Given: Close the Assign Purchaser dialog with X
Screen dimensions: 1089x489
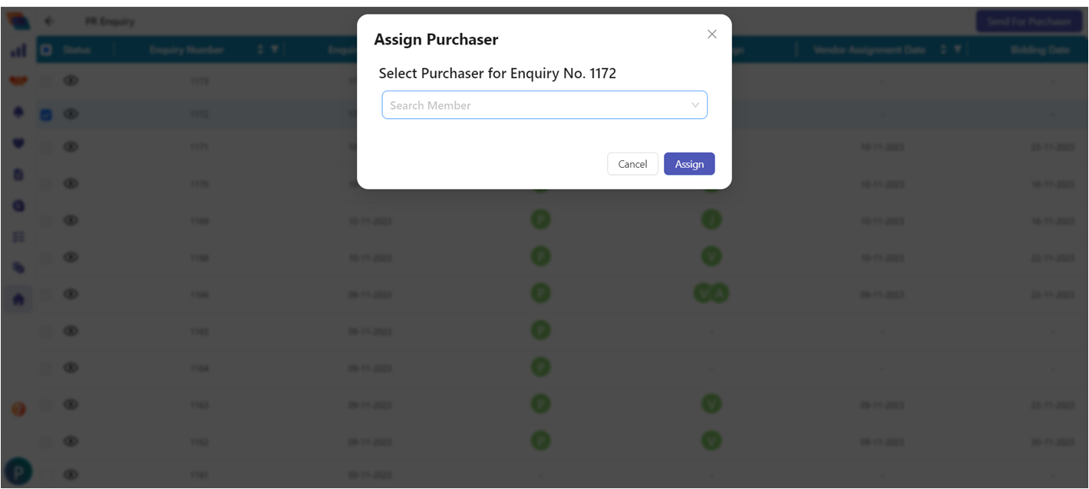Looking at the screenshot, I should [x=711, y=34].
